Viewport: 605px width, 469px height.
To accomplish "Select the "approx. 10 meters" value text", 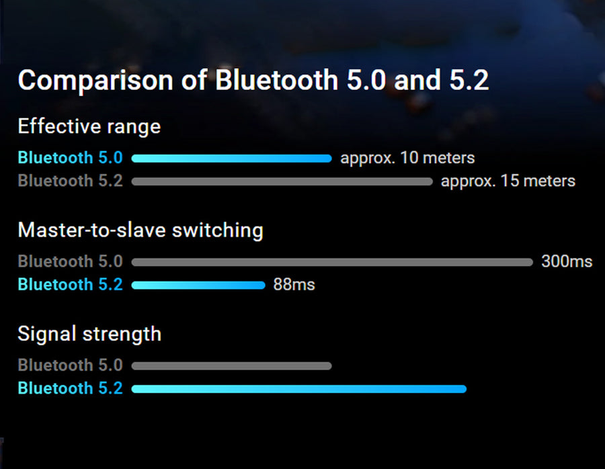I will pos(407,158).
